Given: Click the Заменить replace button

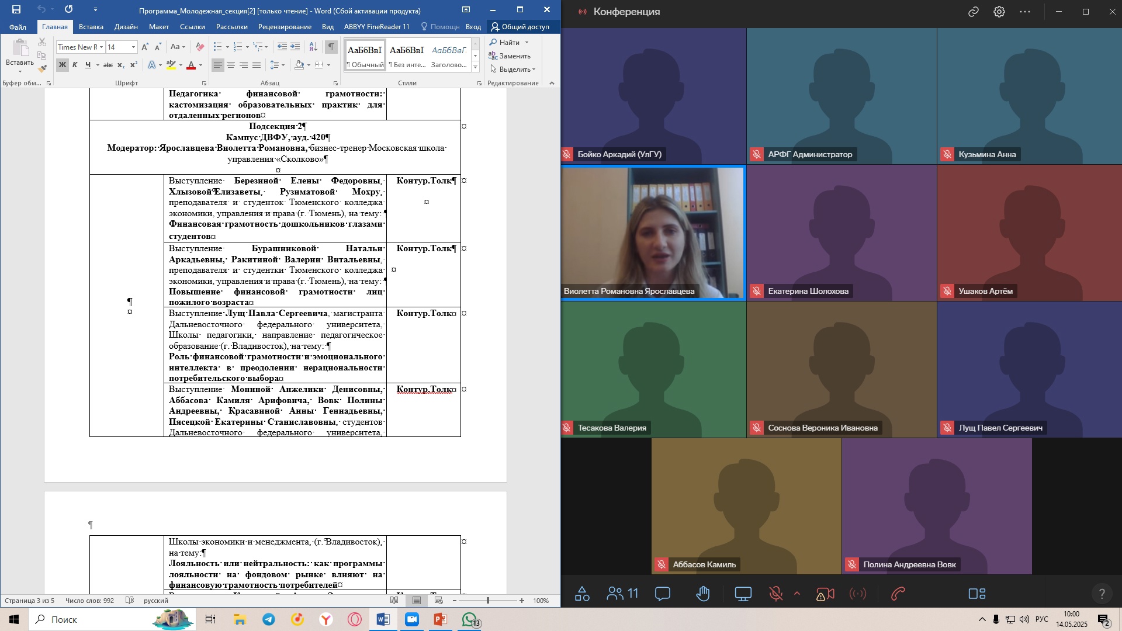Looking at the screenshot, I should (510, 56).
